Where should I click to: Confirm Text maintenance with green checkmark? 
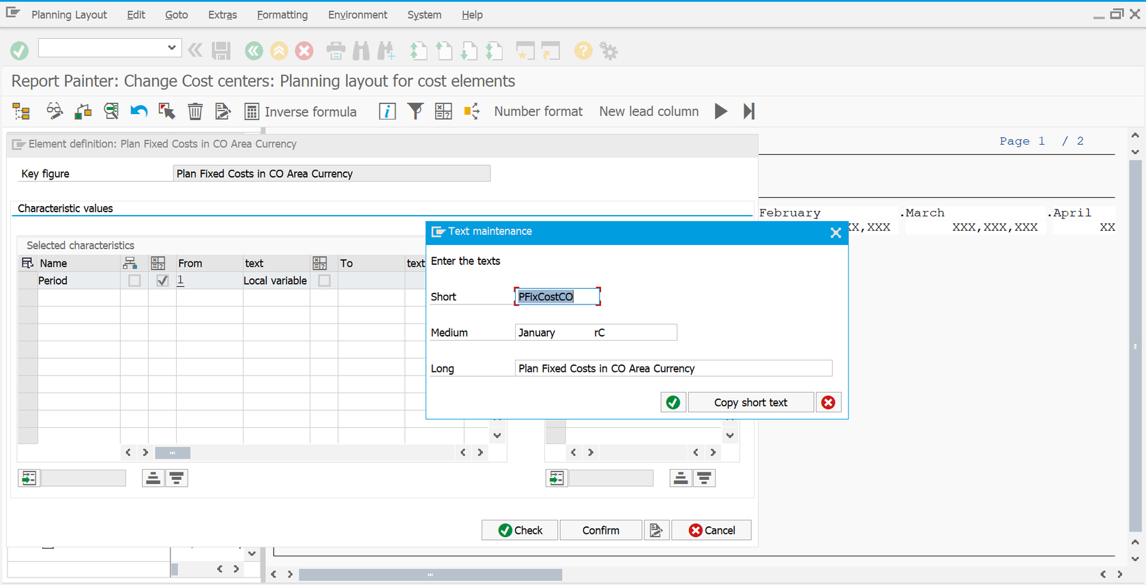tap(673, 403)
